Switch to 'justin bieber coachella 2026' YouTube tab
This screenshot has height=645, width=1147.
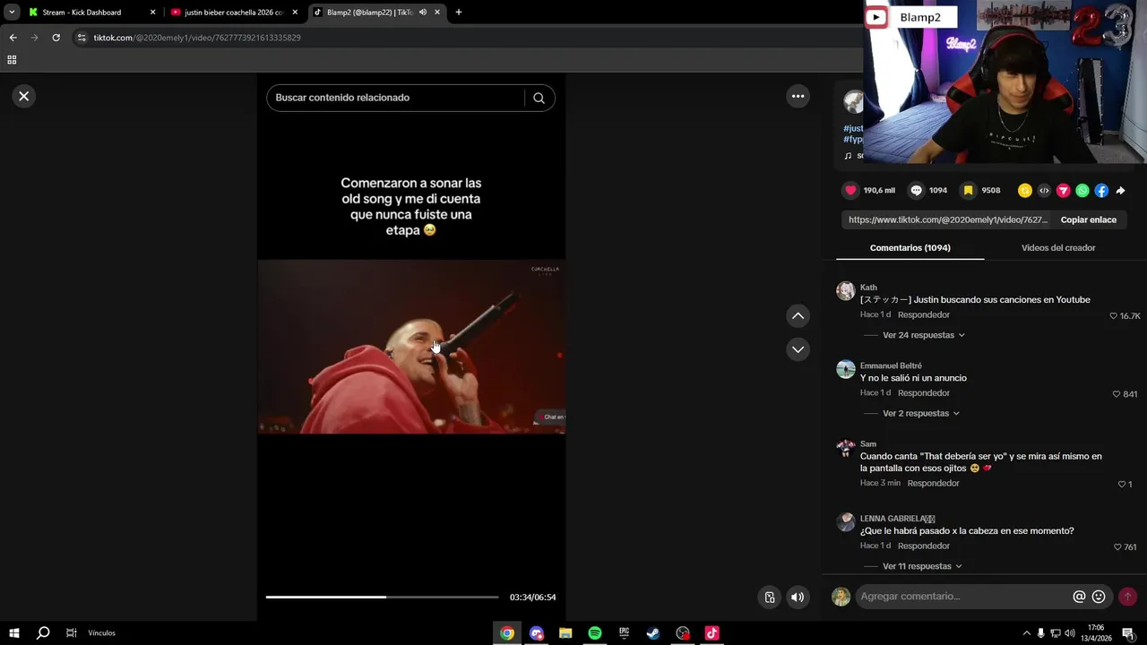[x=233, y=13]
